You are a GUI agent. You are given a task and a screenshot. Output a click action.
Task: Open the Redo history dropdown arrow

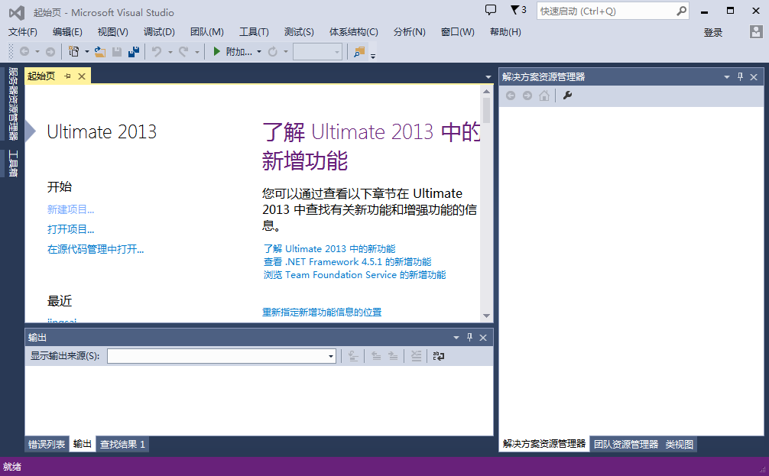pyautogui.click(x=196, y=51)
